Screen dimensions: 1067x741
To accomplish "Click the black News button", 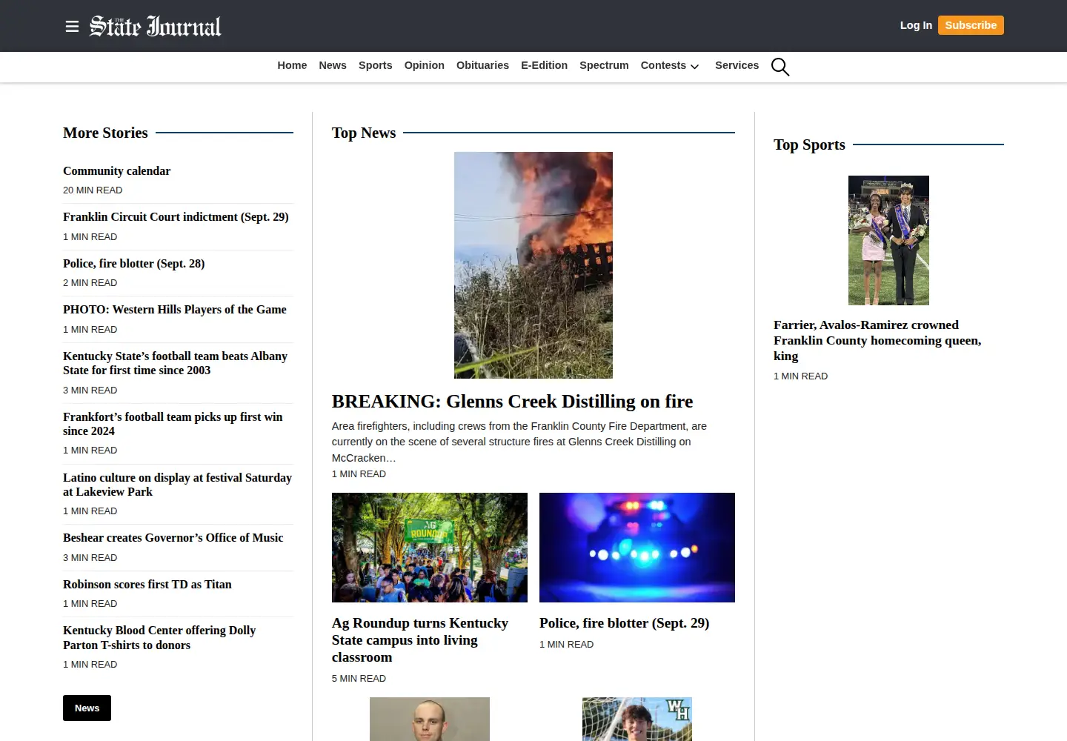I will coord(87,708).
